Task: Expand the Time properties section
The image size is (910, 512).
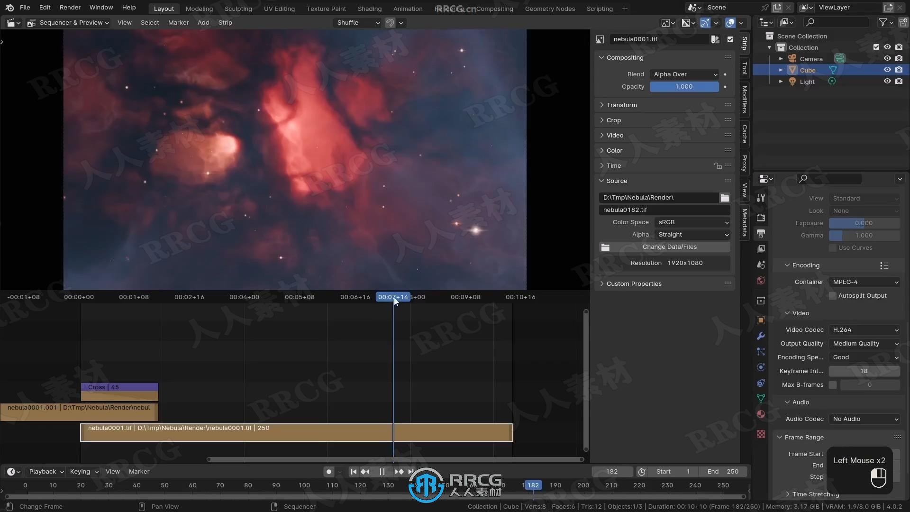Action: [x=613, y=165]
